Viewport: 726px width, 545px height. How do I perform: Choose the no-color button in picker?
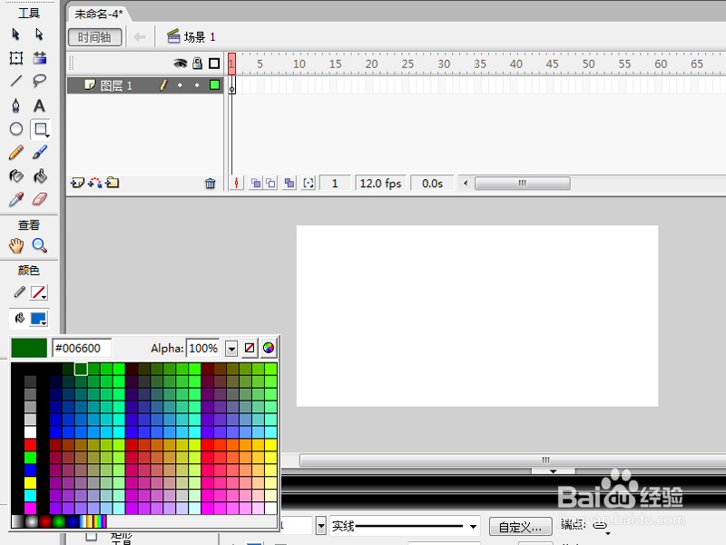[x=250, y=348]
